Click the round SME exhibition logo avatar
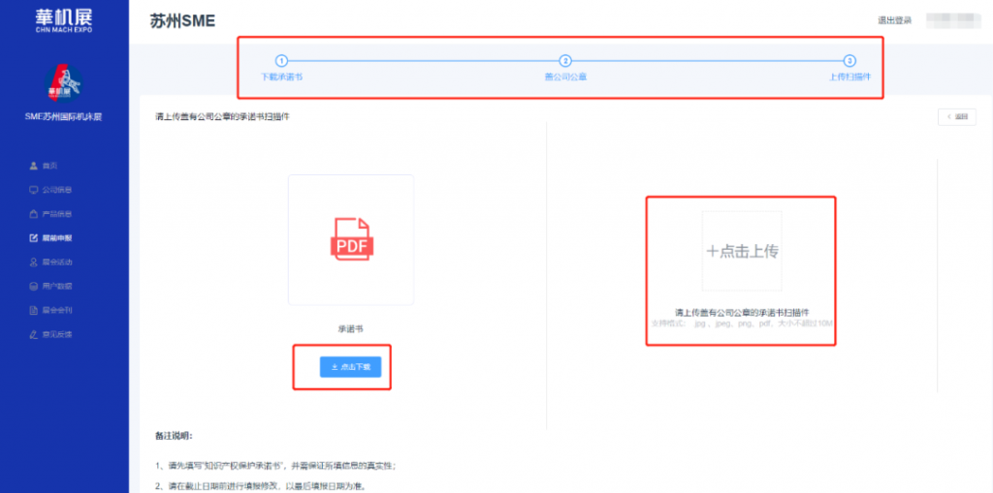This screenshot has width=993, height=493. (64, 83)
